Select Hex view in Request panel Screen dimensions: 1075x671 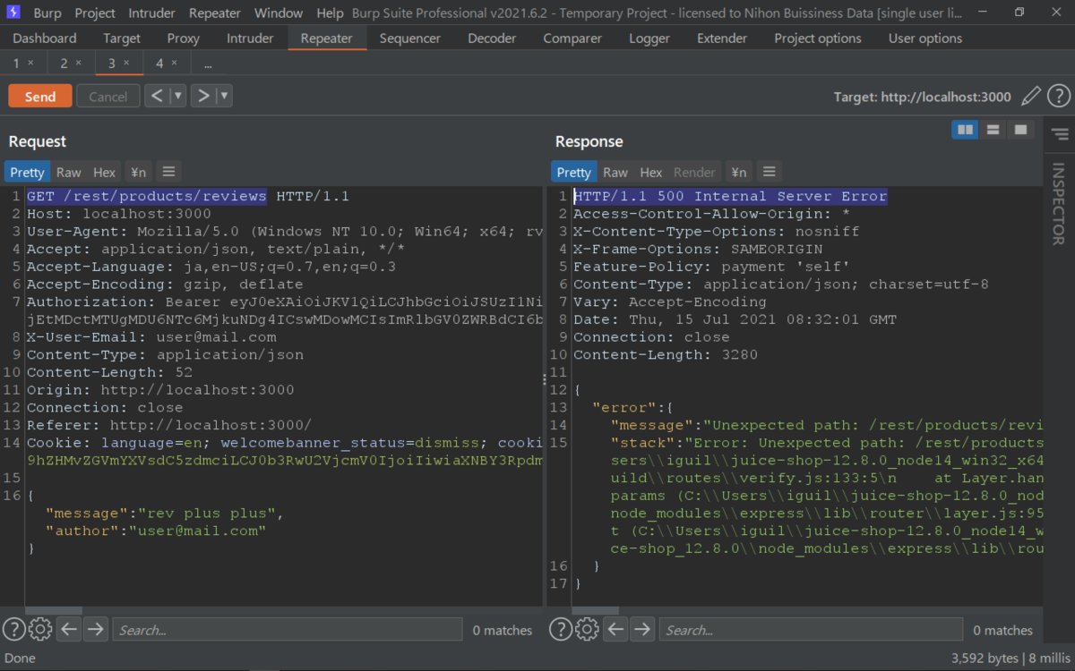tap(105, 172)
